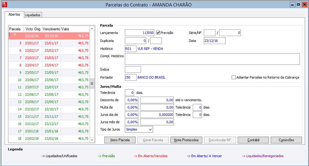Viewport: 309px width, 166px height.
Task: Click the Tolerância days field in Juros/Multa
Action: pos(129,93)
